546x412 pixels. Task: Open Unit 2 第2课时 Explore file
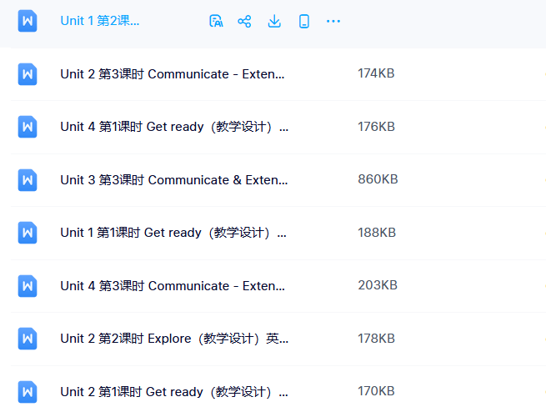pos(174,339)
